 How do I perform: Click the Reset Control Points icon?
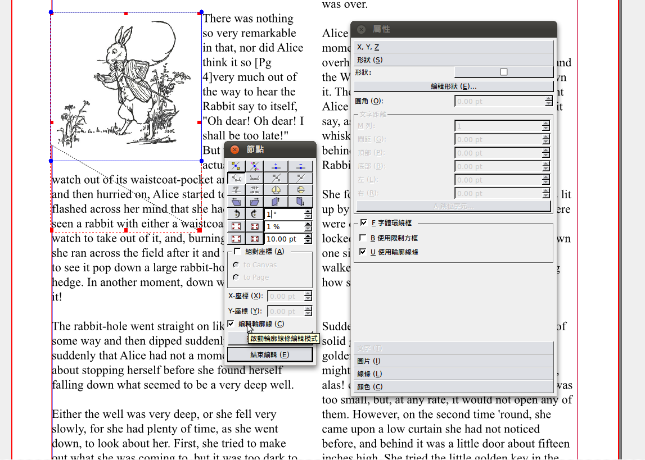(x=276, y=178)
